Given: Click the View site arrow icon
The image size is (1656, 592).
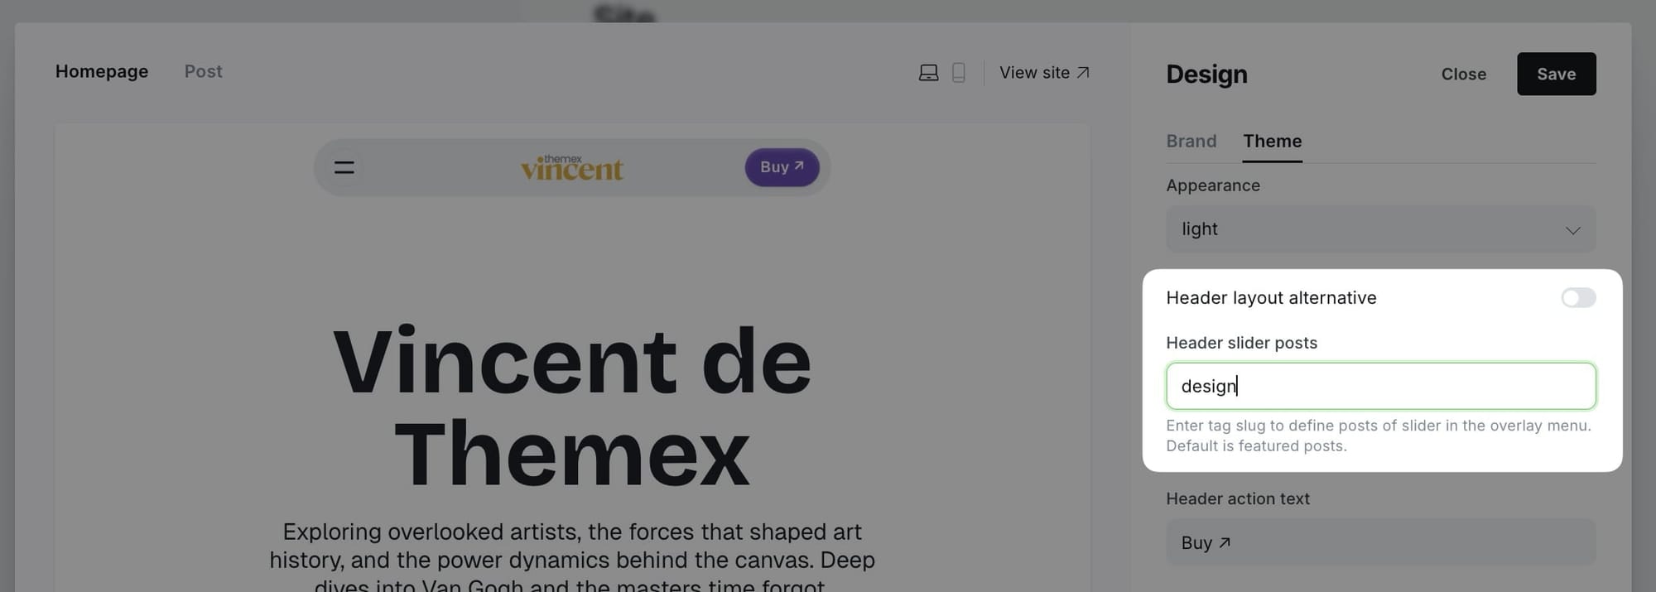Looking at the screenshot, I should (x=1082, y=73).
